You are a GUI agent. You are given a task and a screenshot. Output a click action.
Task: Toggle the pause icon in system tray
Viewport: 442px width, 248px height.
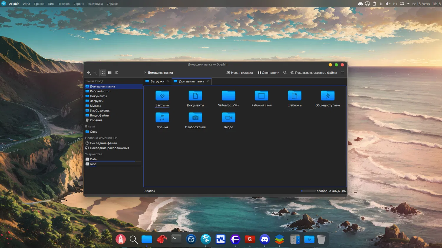(x=381, y=4)
